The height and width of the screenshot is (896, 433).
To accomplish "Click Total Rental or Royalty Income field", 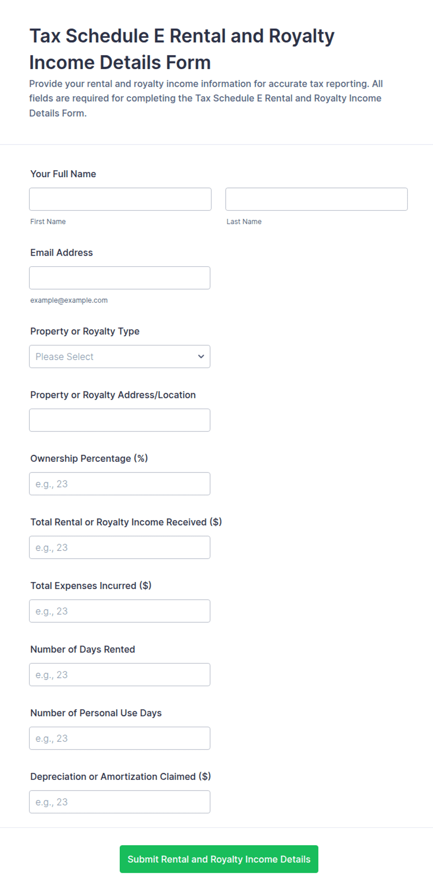I will pos(120,548).
